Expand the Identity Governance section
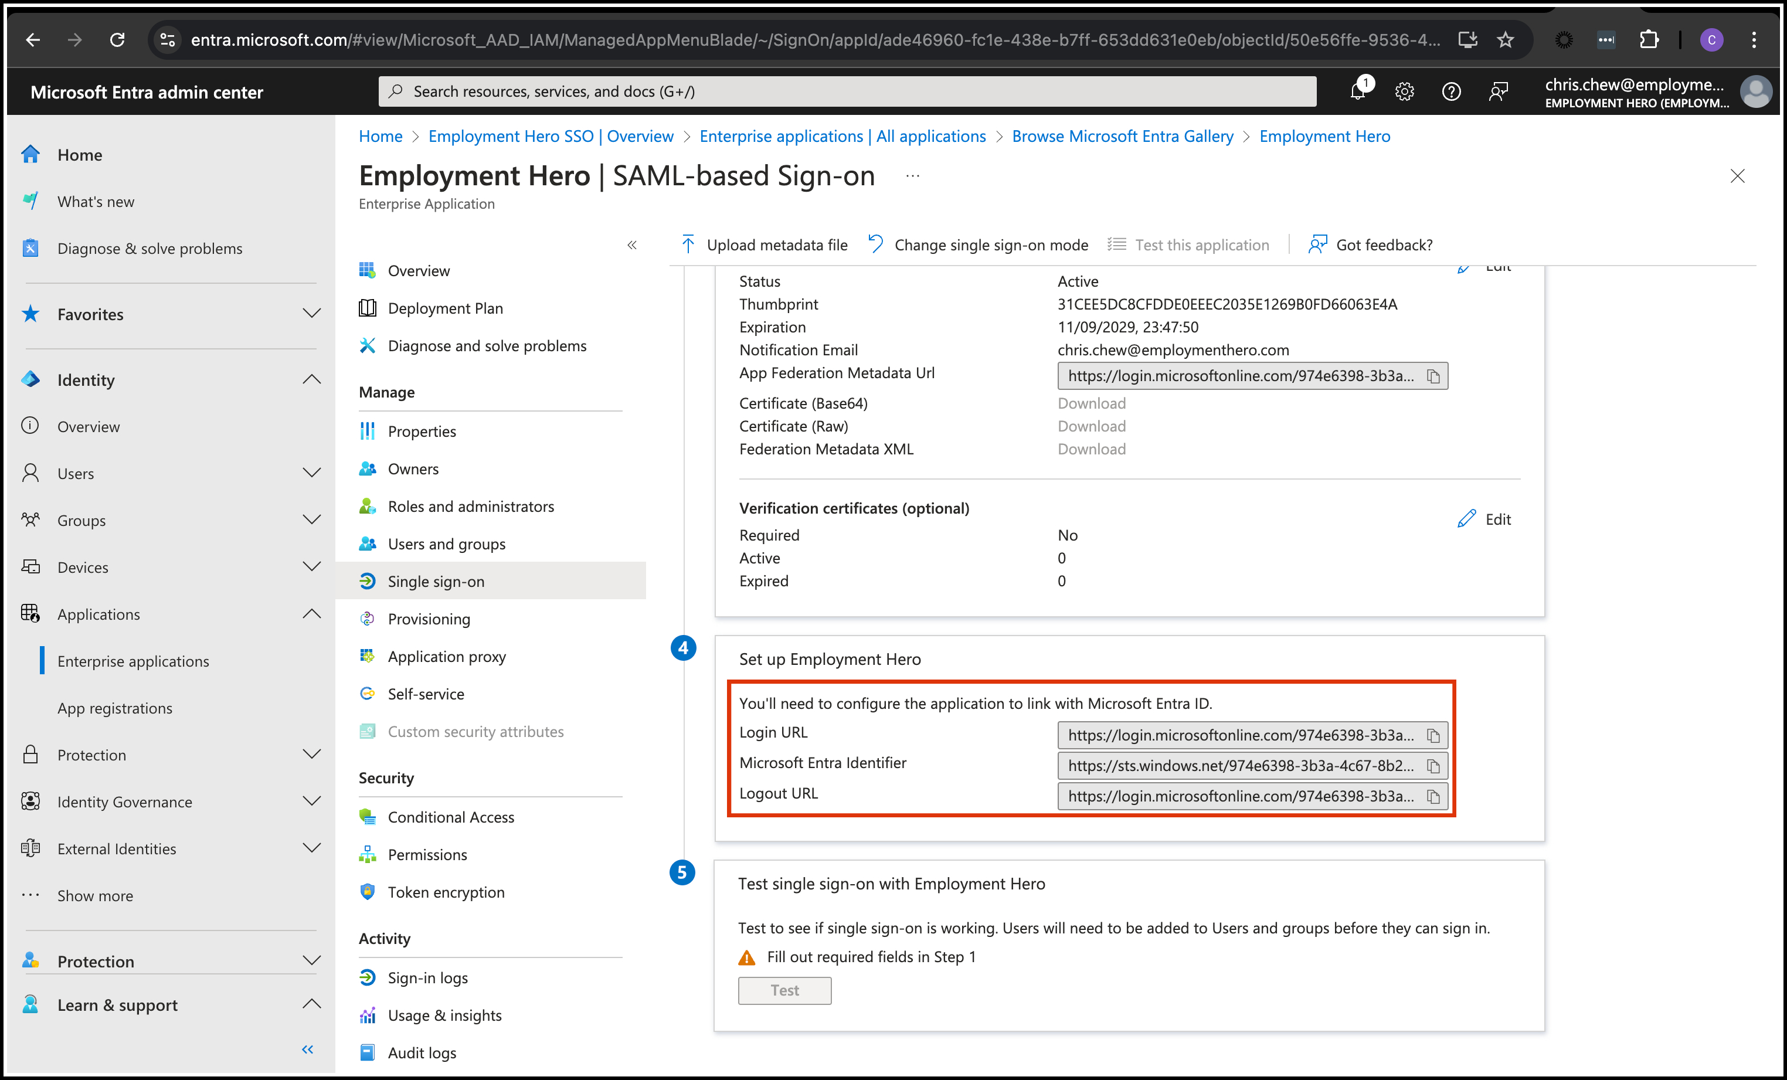Viewport: 1787px width, 1080px height. coord(311,801)
